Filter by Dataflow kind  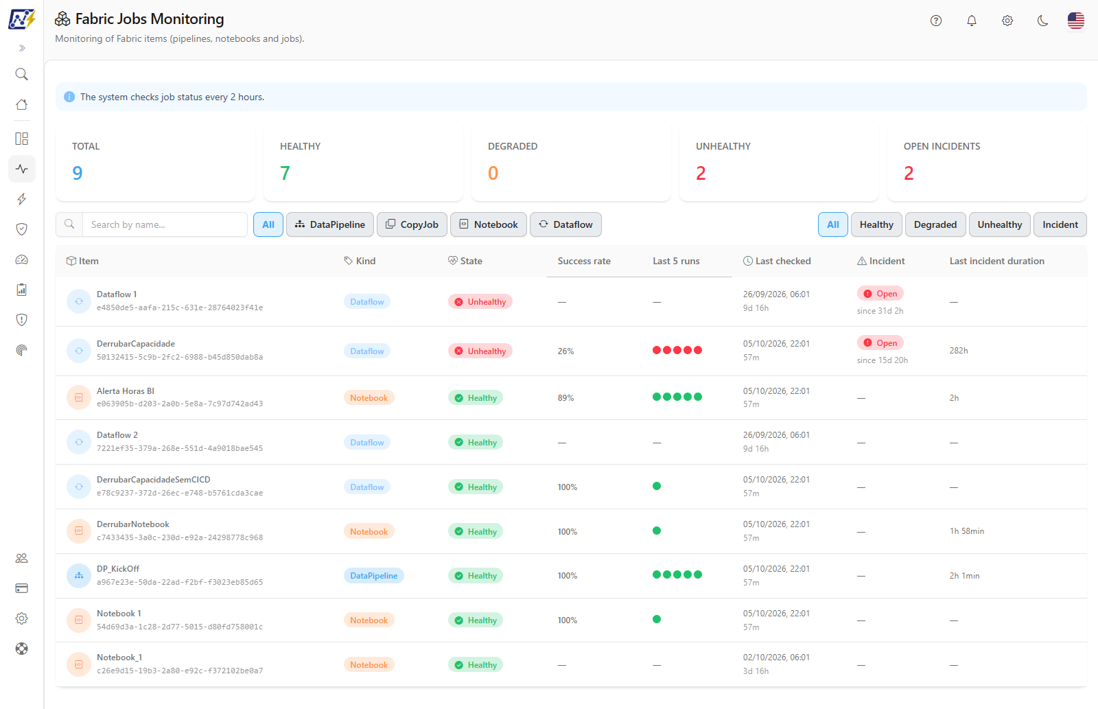pyautogui.click(x=565, y=224)
